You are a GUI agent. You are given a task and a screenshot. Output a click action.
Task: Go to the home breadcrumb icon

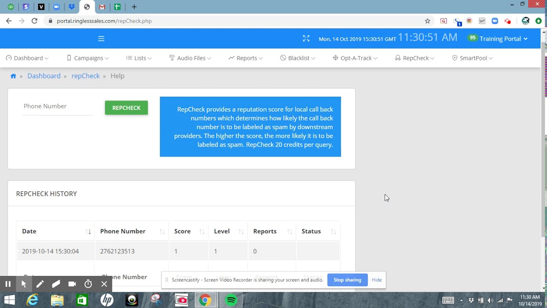[13, 76]
